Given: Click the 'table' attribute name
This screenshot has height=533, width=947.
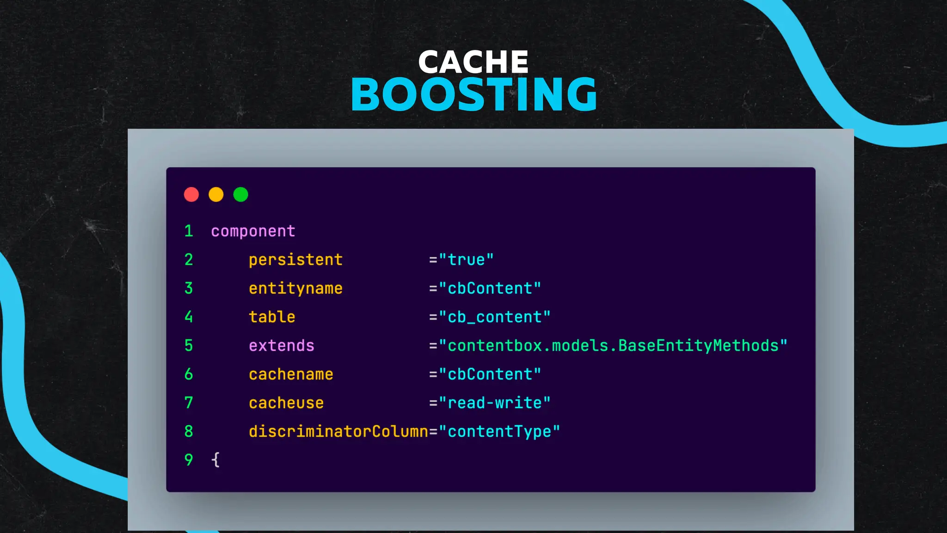Looking at the screenshot, I should point(272,317).
